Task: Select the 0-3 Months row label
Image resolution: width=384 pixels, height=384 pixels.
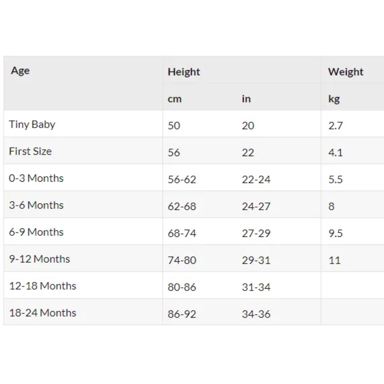Action: point(36,178)
